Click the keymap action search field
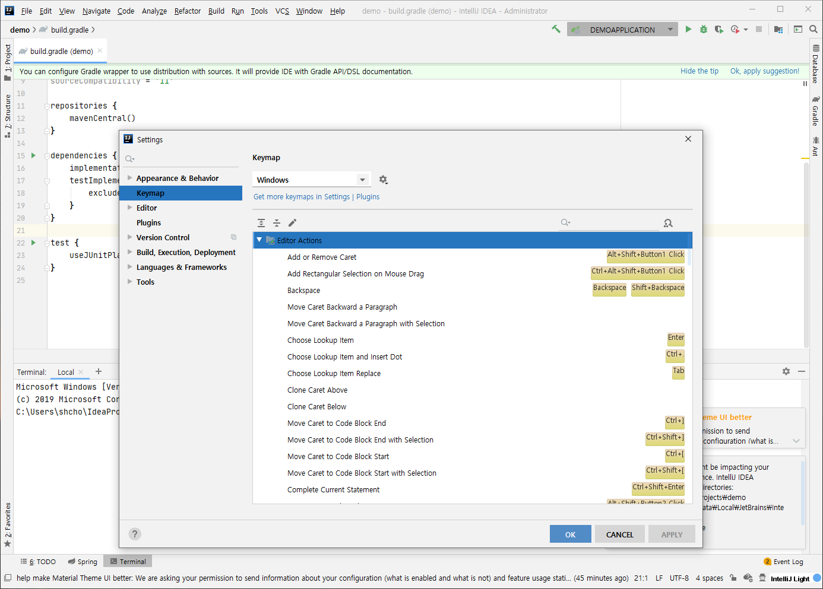This screenshot has width=823, height=589. pyautogui.click(x=609, y=222)
